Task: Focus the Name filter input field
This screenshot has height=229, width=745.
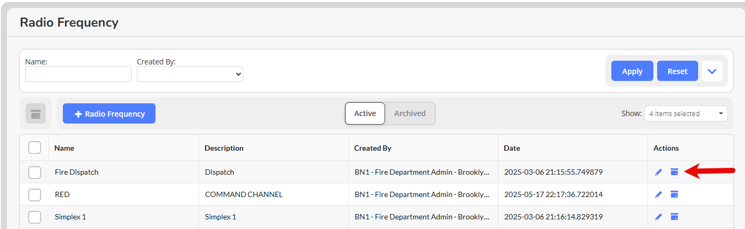Action: (x=78, y=74)
